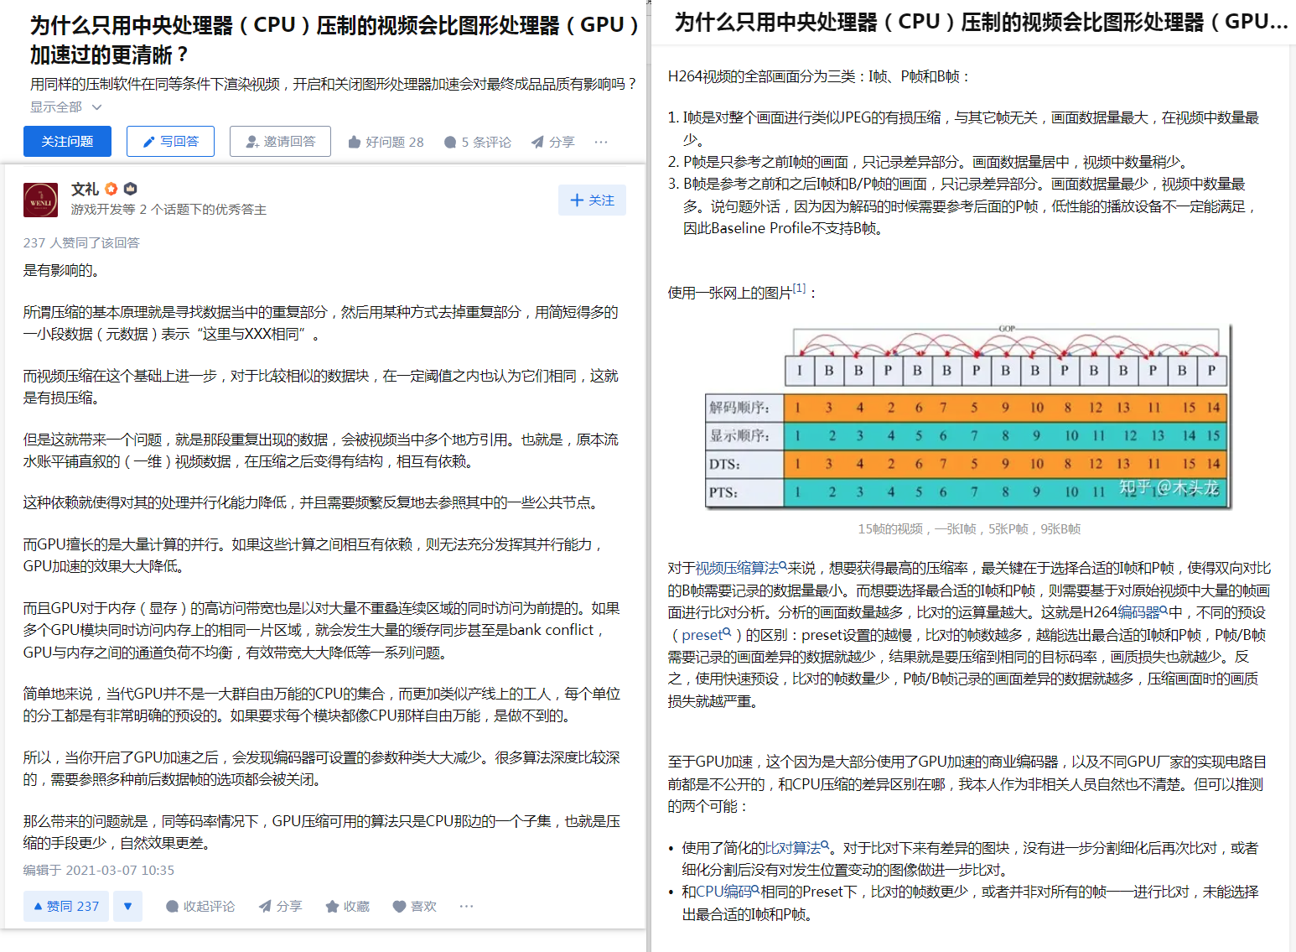Screen dimensions: 1296x952
Task: Open author 文礼's avatar
Action: pos(40,200)
